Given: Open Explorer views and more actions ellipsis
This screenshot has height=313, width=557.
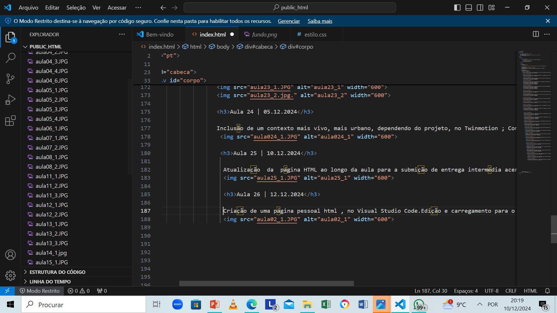Looking at the screenshot, I should 122,34.
